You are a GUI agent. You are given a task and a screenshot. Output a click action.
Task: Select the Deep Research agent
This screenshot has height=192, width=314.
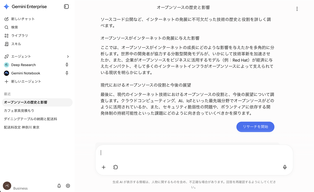[23, 65]
